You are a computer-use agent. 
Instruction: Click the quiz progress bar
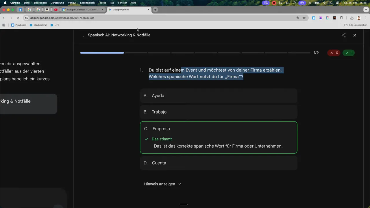195,53
